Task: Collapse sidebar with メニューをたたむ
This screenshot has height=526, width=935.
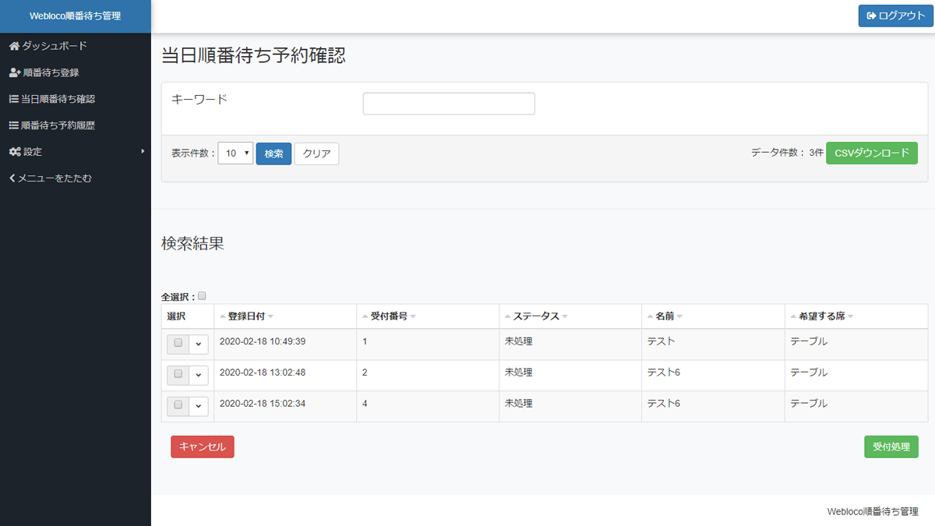Action: (x=76, y=178)
